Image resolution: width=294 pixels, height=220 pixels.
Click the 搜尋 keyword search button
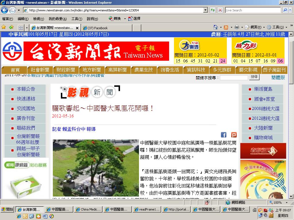254,77
